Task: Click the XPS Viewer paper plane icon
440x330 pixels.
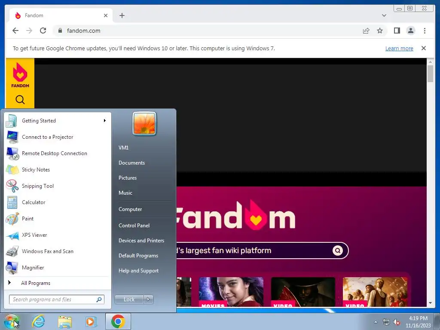Action: pyautogui.click(x=12, y=235)
